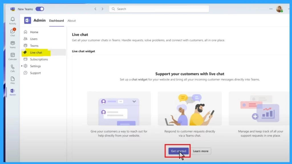Open Support in the Admin navigation
Viewport: 292px width, 164px height.
tap(44, 73)
